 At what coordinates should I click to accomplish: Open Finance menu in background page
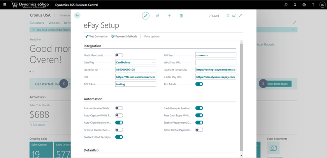[65, 15]
